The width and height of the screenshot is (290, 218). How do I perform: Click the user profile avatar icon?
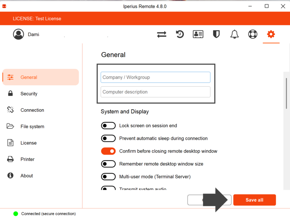[x=18, y=34]
